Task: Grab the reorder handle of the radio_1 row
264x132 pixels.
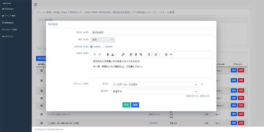Action: (41, 98)
